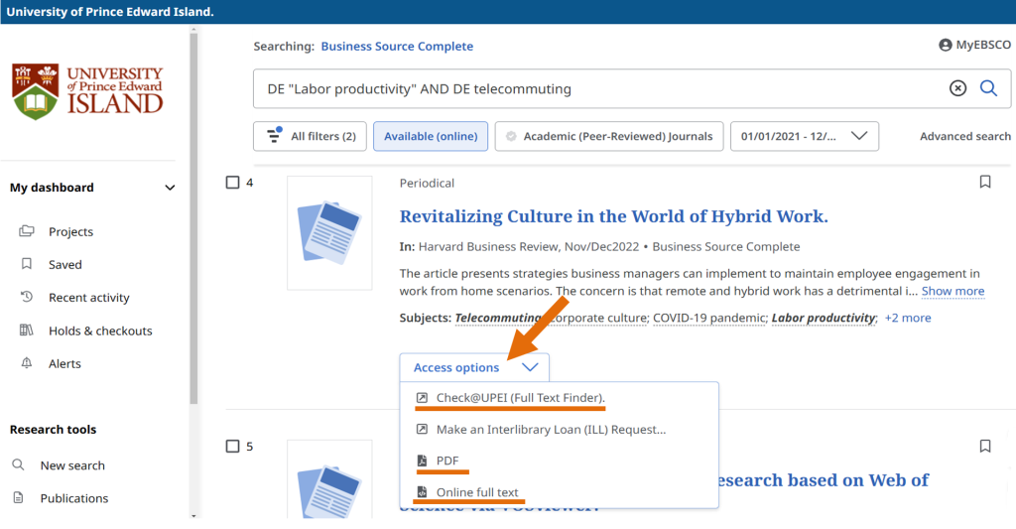
Task: Open the partially visible result 5 title
Action: (x=822, y=480)
